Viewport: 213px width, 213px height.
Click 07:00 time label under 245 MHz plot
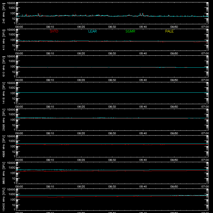tap(205, 27)
